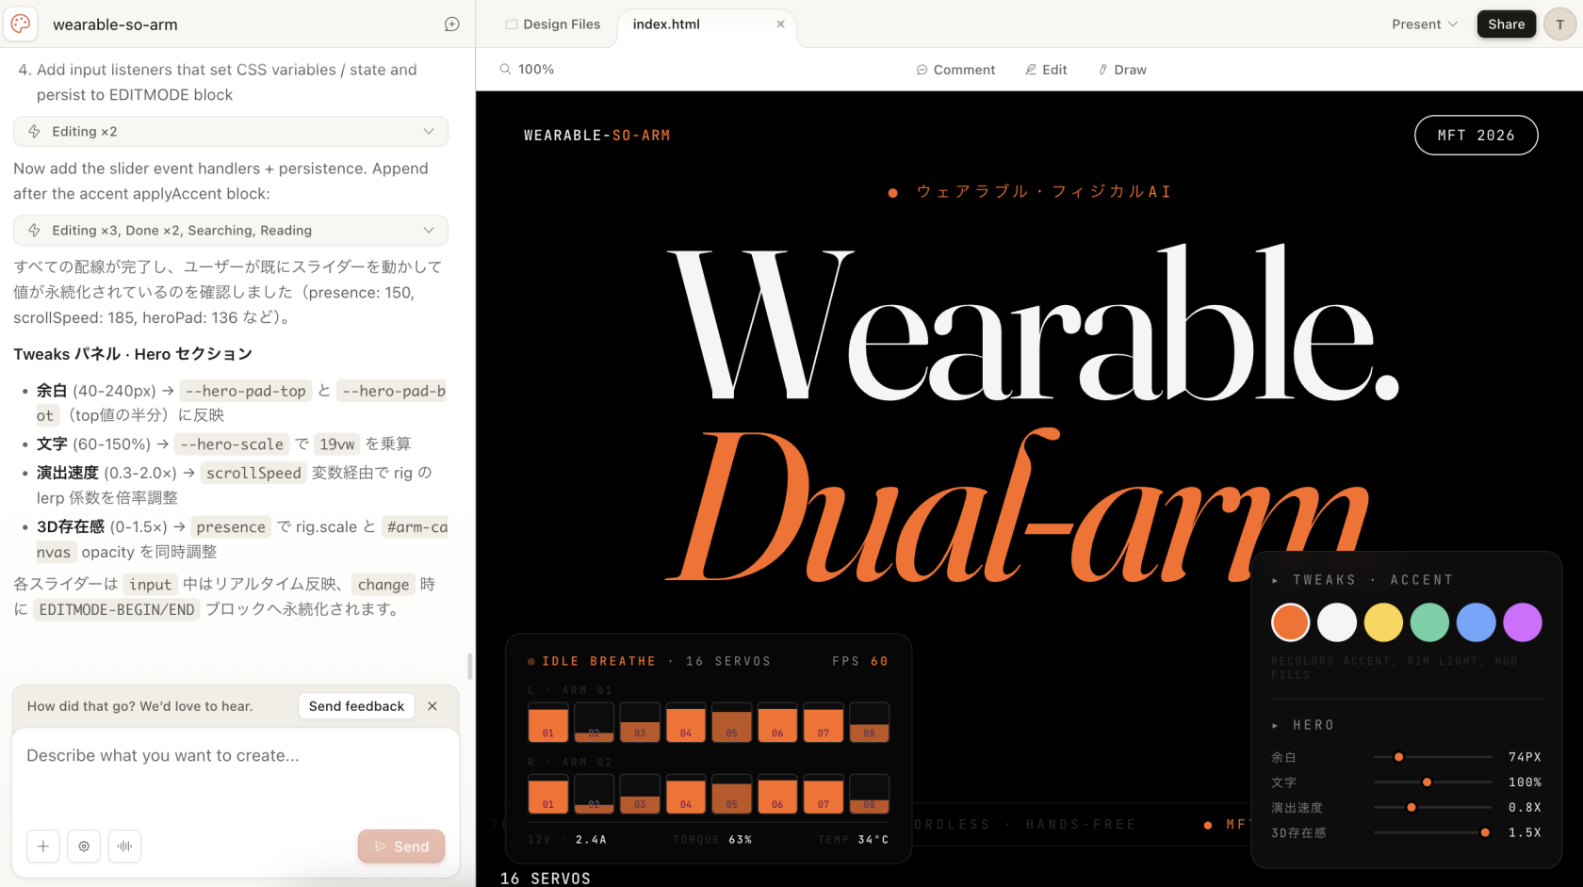
Task: Pick the orange accent swatch
Action: coord(1290,622)
